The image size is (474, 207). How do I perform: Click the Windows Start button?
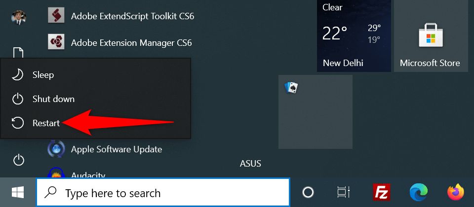coord(18,192)
